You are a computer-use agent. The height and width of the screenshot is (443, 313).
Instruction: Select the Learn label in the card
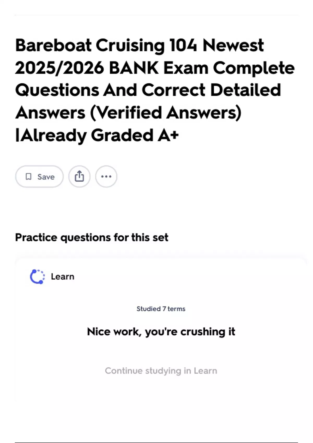click(x=63, y=276)
